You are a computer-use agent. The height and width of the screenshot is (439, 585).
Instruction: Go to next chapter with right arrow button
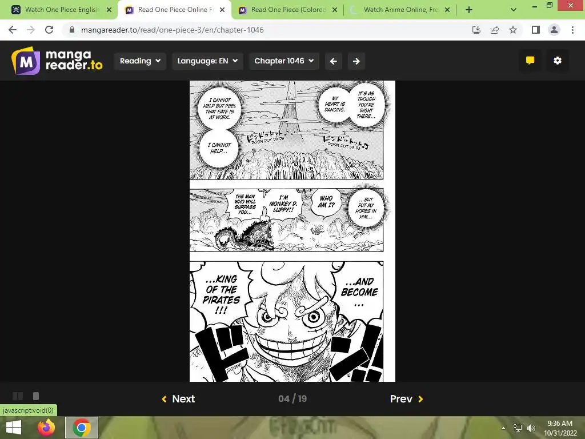(356, 61)
